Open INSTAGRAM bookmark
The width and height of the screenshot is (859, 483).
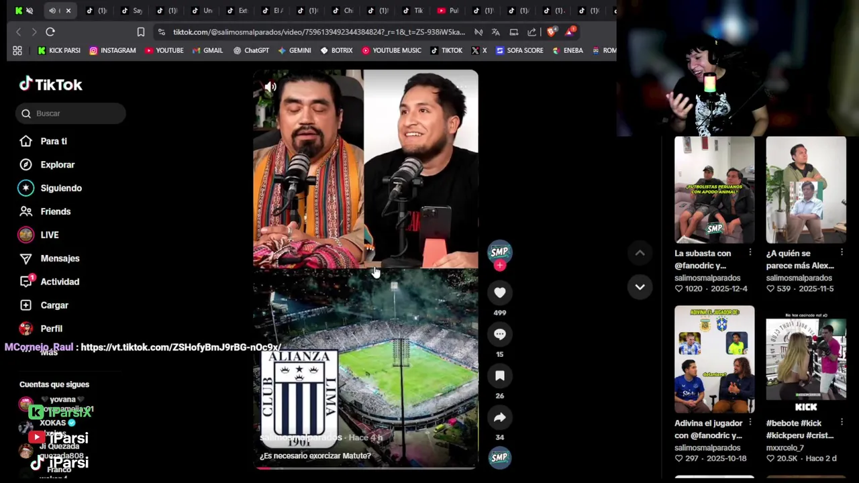pos(112,50)
